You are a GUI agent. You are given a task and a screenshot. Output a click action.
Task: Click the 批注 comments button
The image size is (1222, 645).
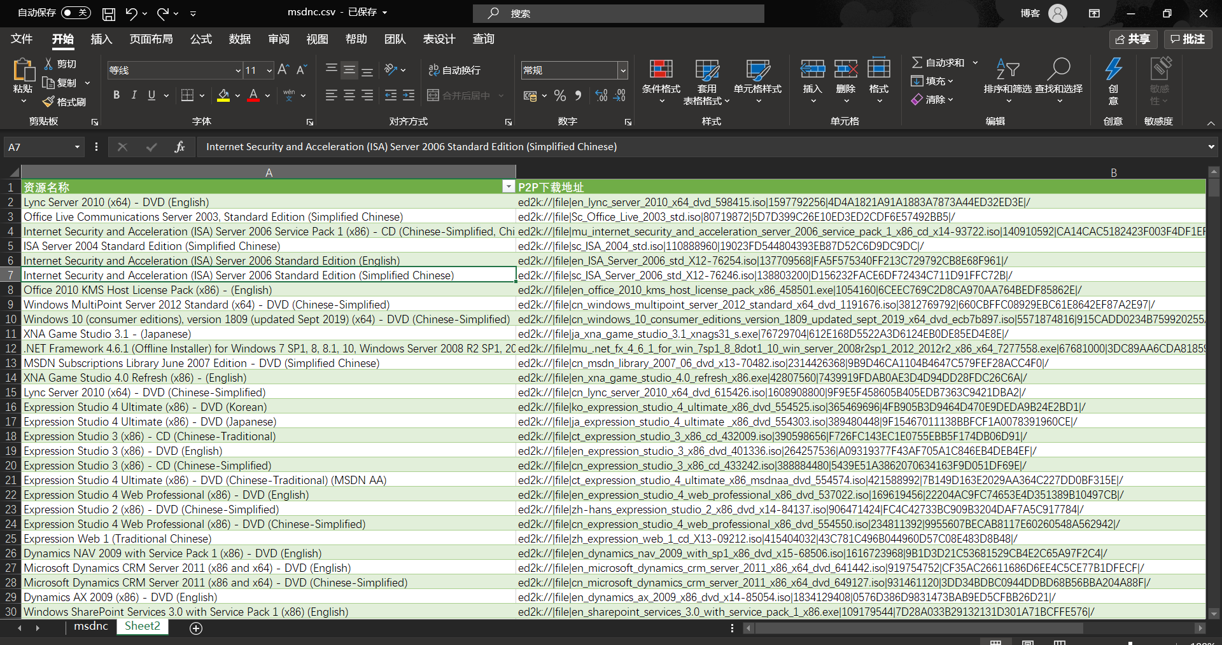pyautogui.click(x=1188, y=39)
